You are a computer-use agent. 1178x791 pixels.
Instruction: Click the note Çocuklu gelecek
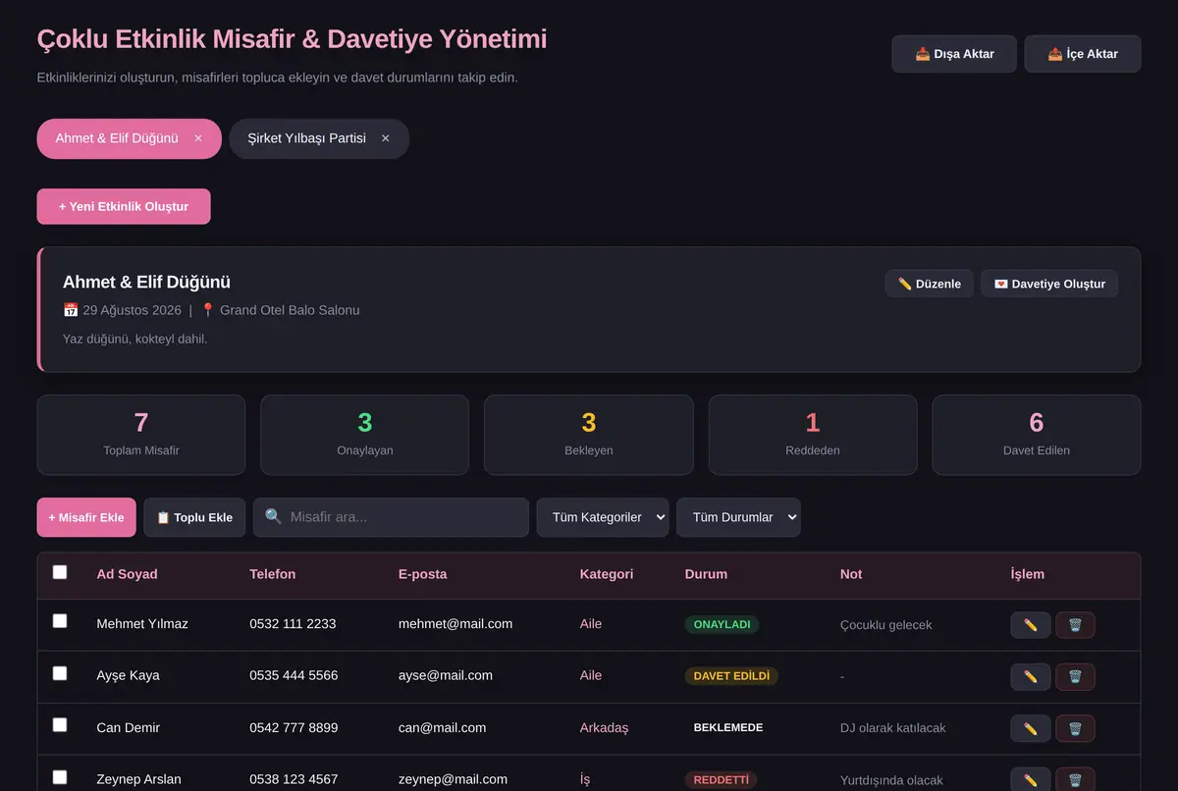click(x=886, y=625)
